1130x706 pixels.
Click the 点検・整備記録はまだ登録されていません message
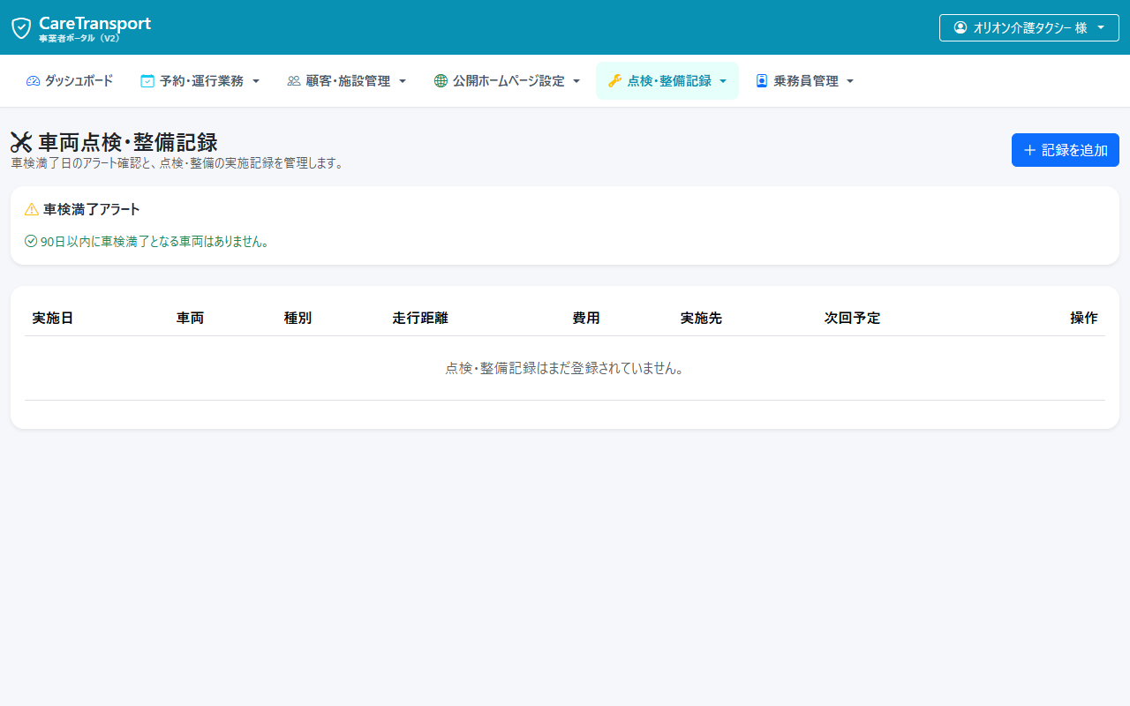pos(565,368)
